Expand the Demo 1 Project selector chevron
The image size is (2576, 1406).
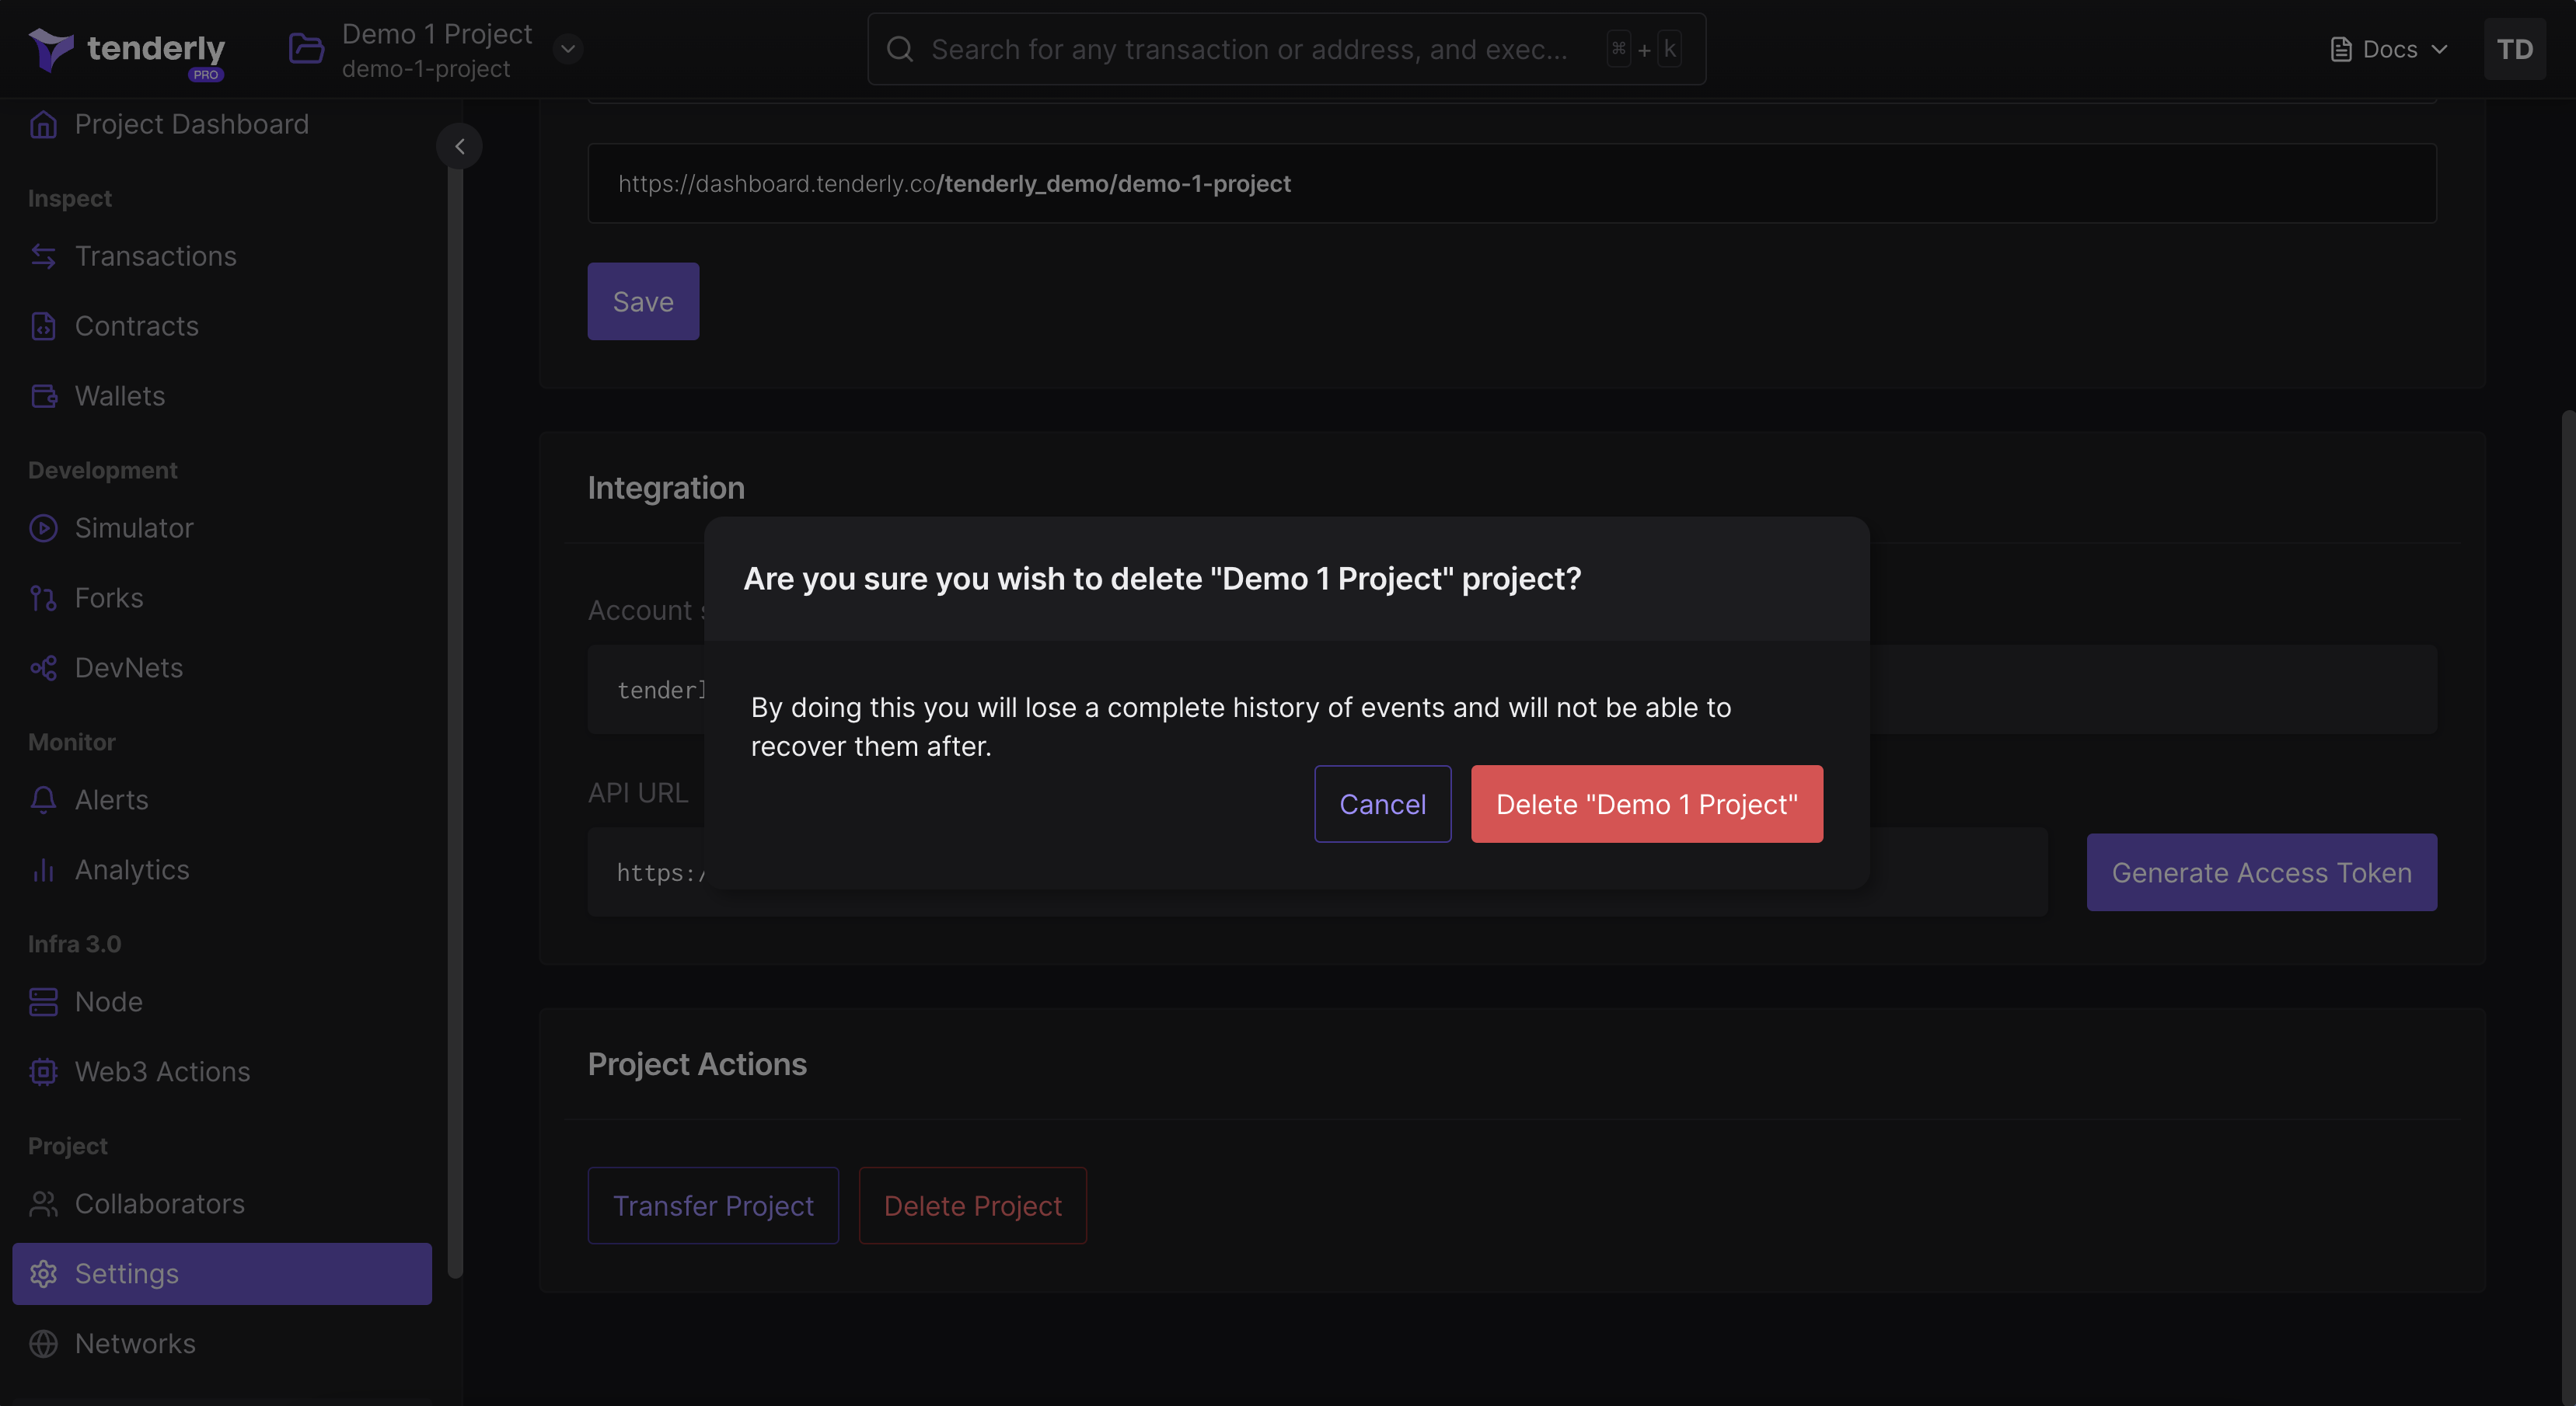(568, 49)
